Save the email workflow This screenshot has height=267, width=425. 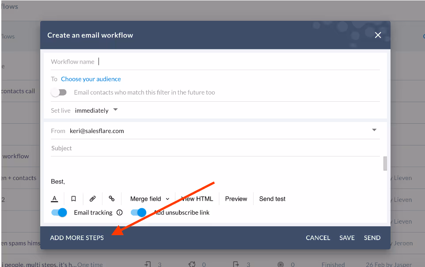coord(347,237)
